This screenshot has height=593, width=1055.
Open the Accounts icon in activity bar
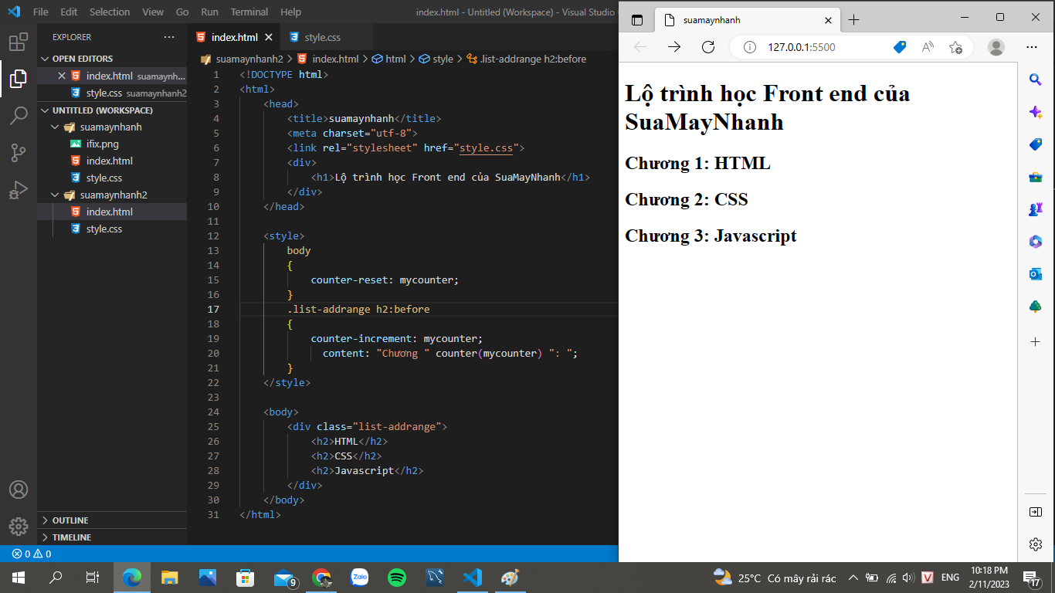pyautogui.click(x=19, y=490)
